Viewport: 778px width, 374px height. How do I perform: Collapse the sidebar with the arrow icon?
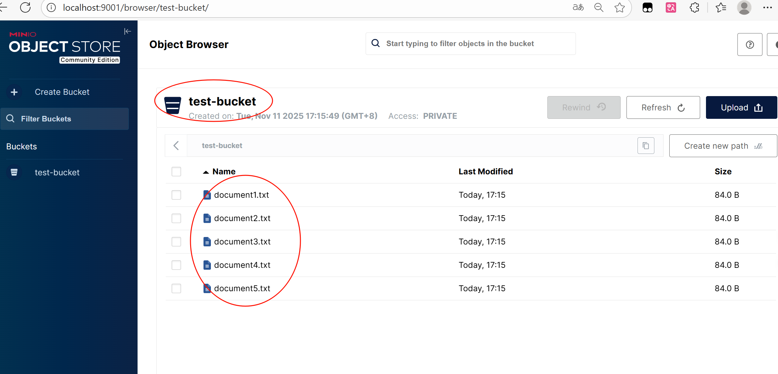pyautogui.click(x=128, y=31)
